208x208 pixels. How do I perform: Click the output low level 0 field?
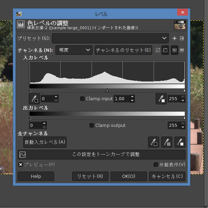click(36, 125)
